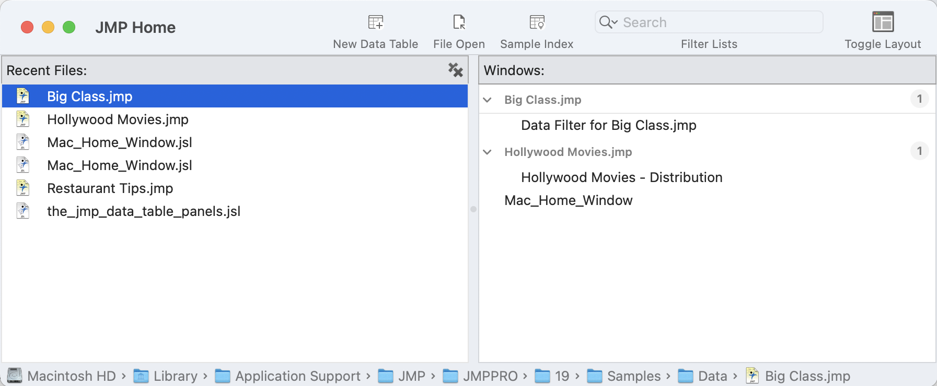
Task: Click the count badge for Big Class.jmp
Action: pos(919,99)
